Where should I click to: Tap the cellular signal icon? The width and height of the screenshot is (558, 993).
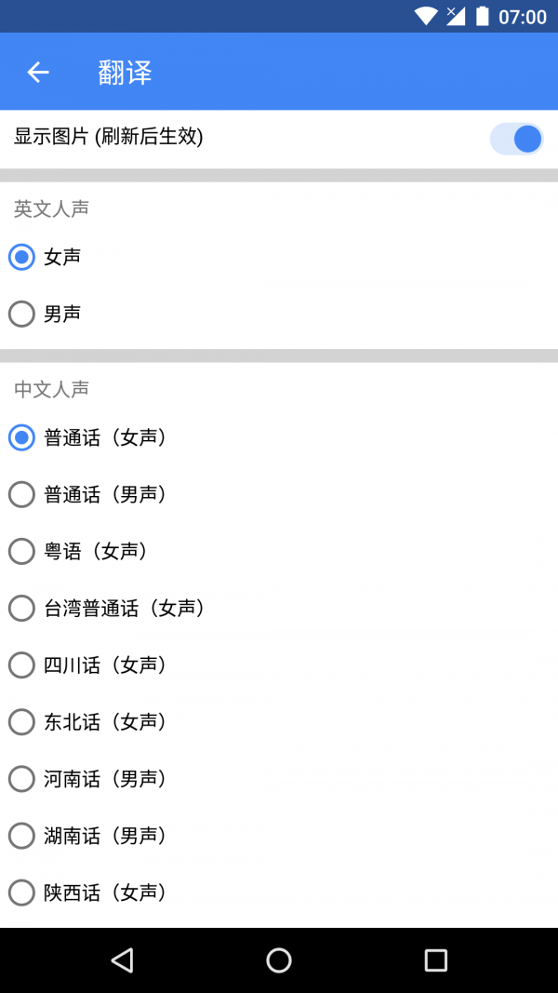pos(455,16)
